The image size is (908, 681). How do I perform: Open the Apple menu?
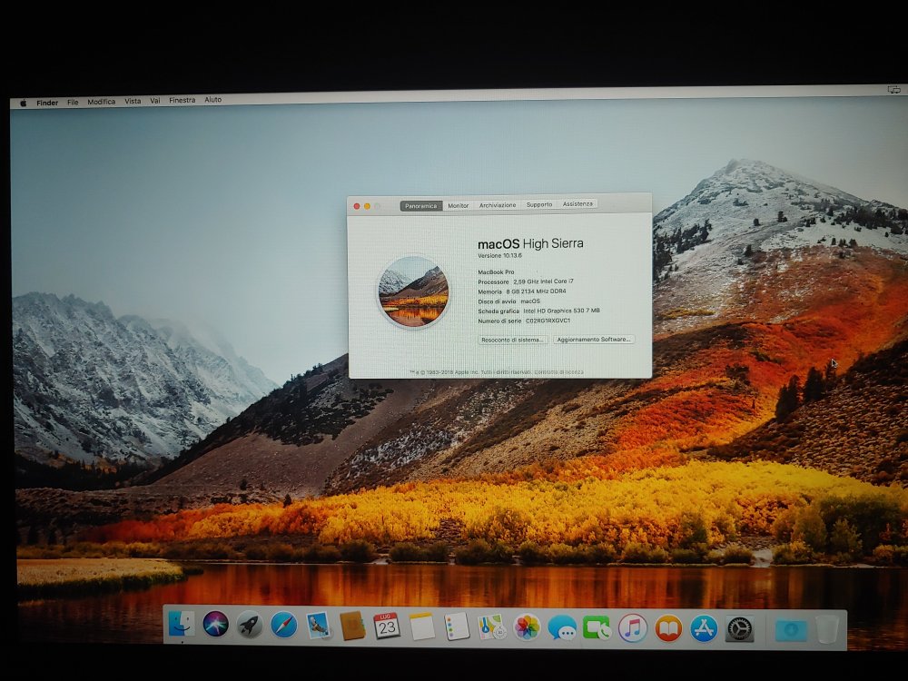24,103
